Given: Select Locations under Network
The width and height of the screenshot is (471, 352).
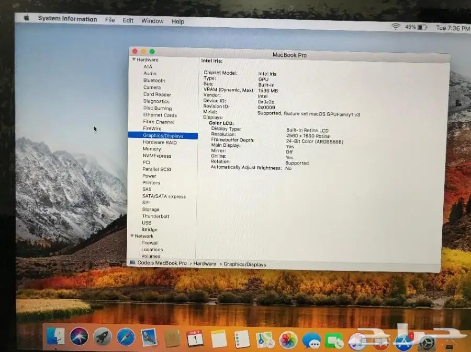Looking at the screenshot, I should coord(152,250).
